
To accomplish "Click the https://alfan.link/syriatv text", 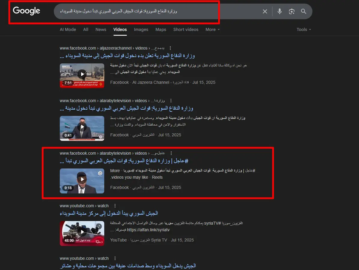I will coord(148,230).
